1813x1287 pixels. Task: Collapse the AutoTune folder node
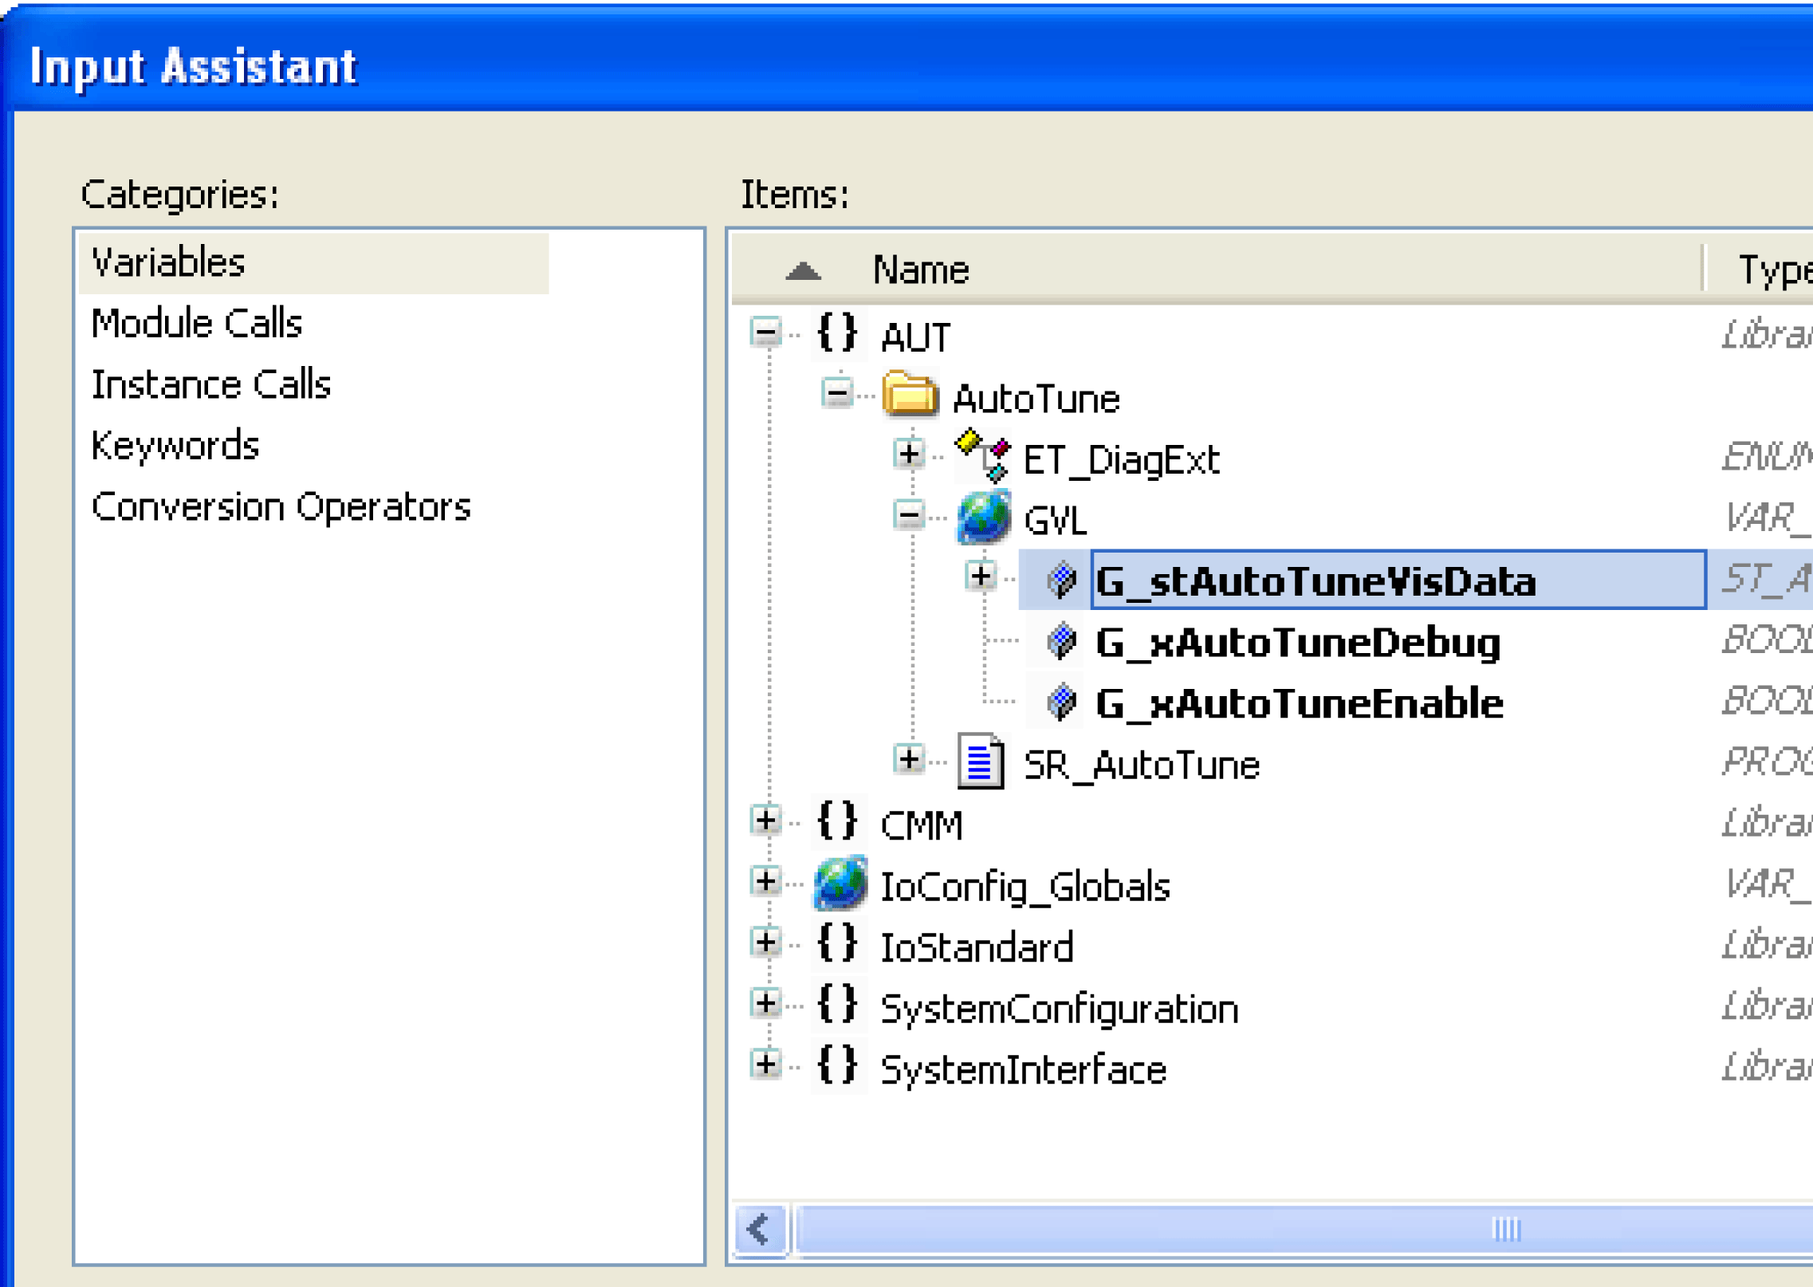tap(837, 392)
